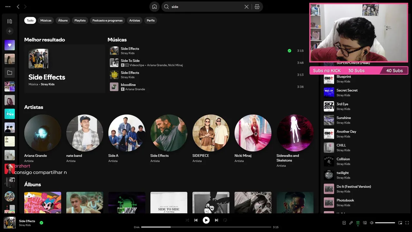This screenshot has height=232, width=412.
Task: Open the three-dots app menu
Action: [8, 6]
